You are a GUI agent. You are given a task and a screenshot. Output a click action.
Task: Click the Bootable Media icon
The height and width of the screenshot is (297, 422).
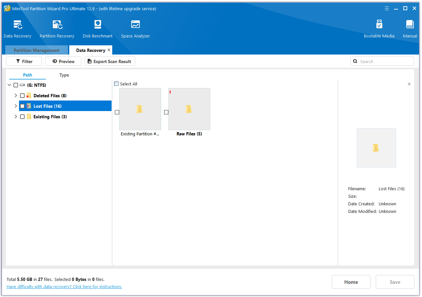(x=379, y=25)
